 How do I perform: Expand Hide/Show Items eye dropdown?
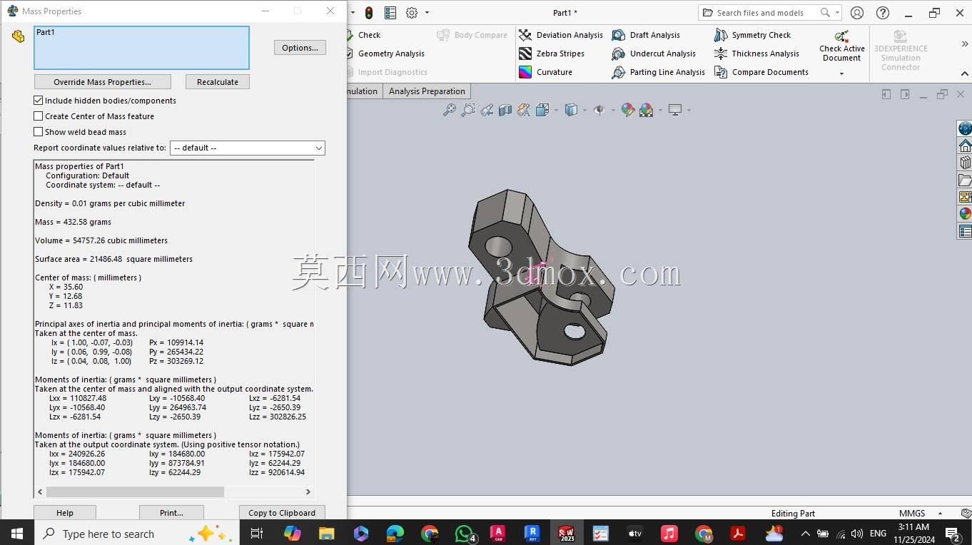coord(613,110)
